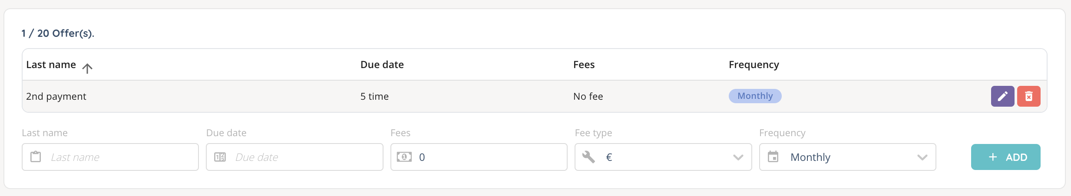Image resolution: width=1071 pixels, height=196 pixels.
Task: Focus the Due date input field
Action: point(304,157)
